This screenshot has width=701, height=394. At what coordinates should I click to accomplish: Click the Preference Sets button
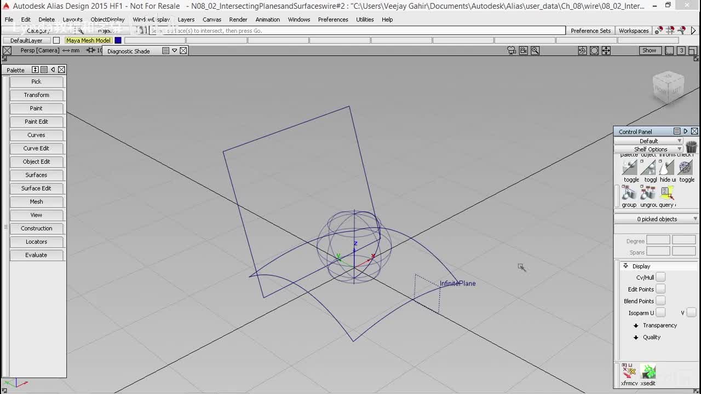(590, 31)
